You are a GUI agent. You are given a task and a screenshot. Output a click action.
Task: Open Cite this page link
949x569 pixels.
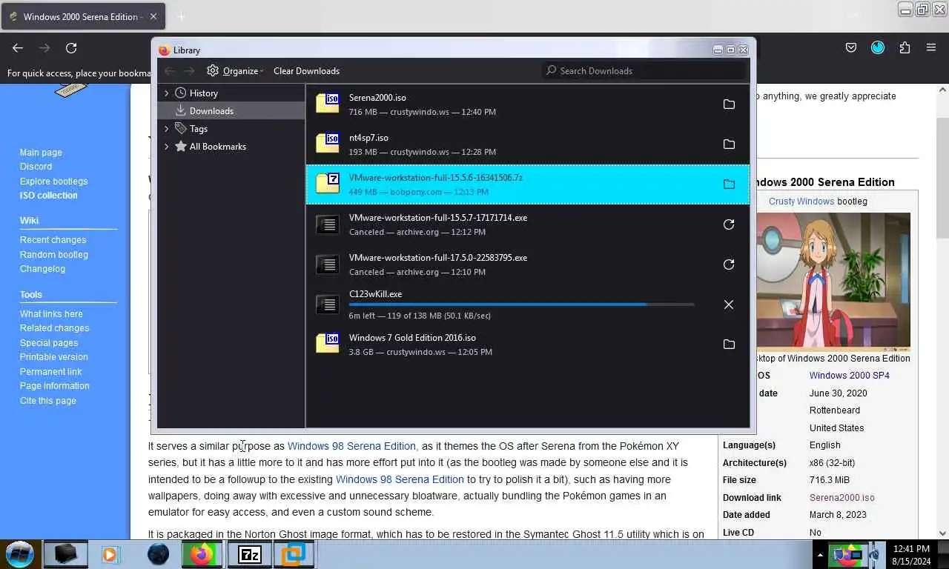click(x=48, y=401)
